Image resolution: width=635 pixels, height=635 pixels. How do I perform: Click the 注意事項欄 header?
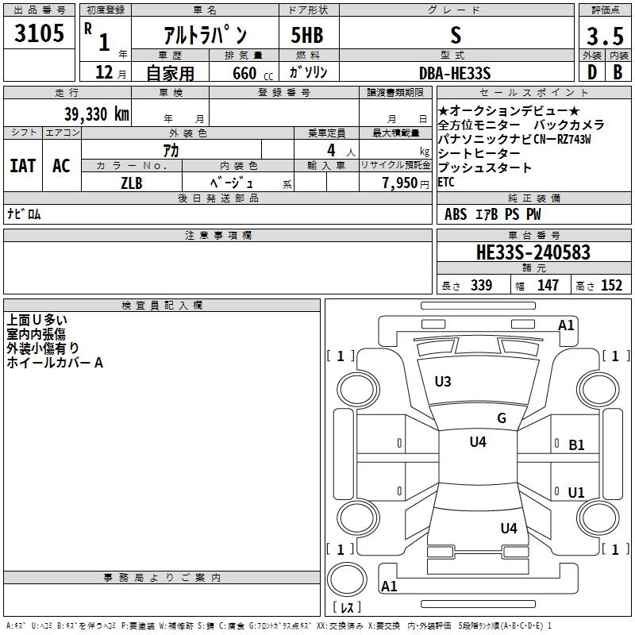point(217,235)
